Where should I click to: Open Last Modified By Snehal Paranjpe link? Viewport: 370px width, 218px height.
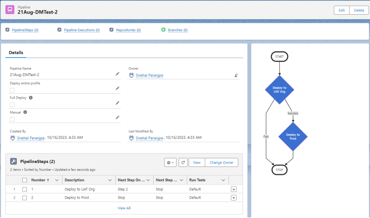click(x=149, y=138)
